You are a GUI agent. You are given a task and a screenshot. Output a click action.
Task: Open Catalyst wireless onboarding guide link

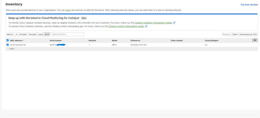[x=153, y=23]
